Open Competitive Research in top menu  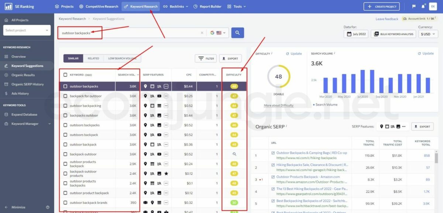99,7
